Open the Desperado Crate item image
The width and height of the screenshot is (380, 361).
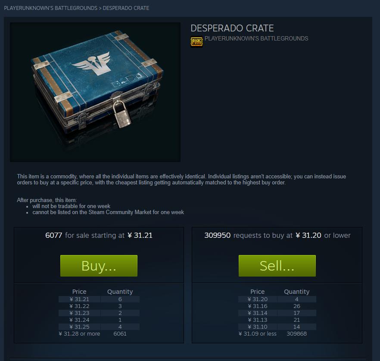point(95,92)
